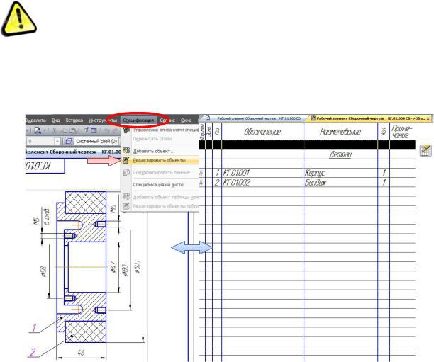Viewport: 434px width, 362px height.
Task: Click the Примечание column header
Action: 401,132
